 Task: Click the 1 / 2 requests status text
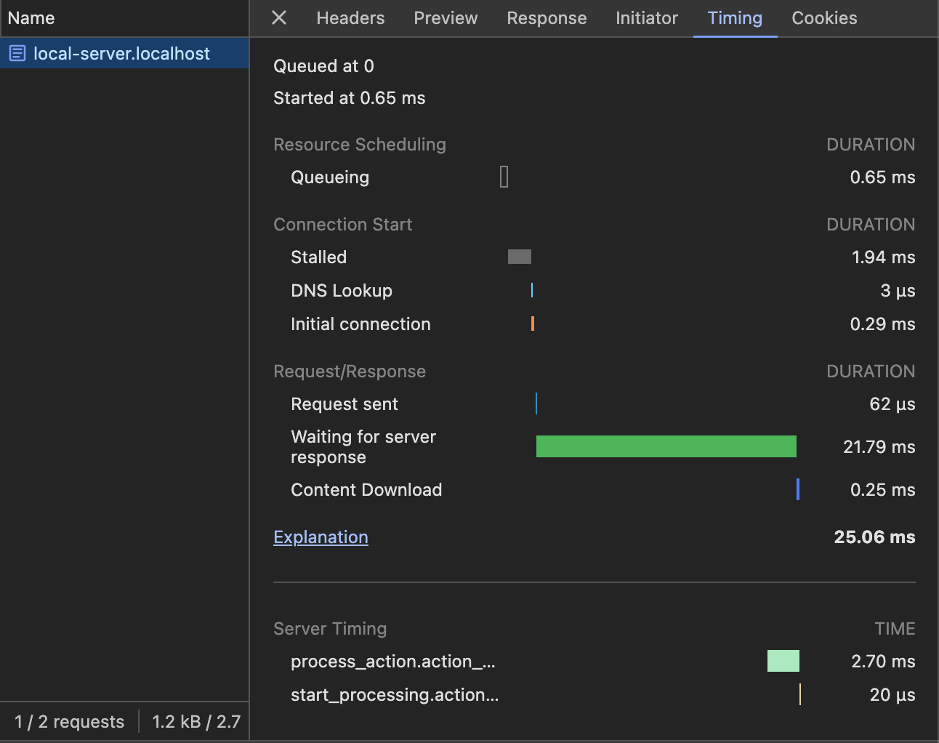pyautogui.click(x=69, y=722)
